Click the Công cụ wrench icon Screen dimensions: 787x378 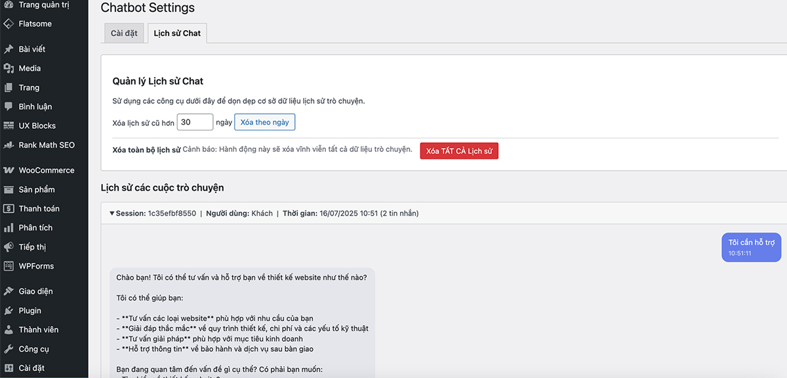coord(9,349)
